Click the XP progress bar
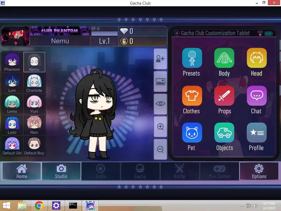This screenshot has height=211, width=281. pos(104,33)
